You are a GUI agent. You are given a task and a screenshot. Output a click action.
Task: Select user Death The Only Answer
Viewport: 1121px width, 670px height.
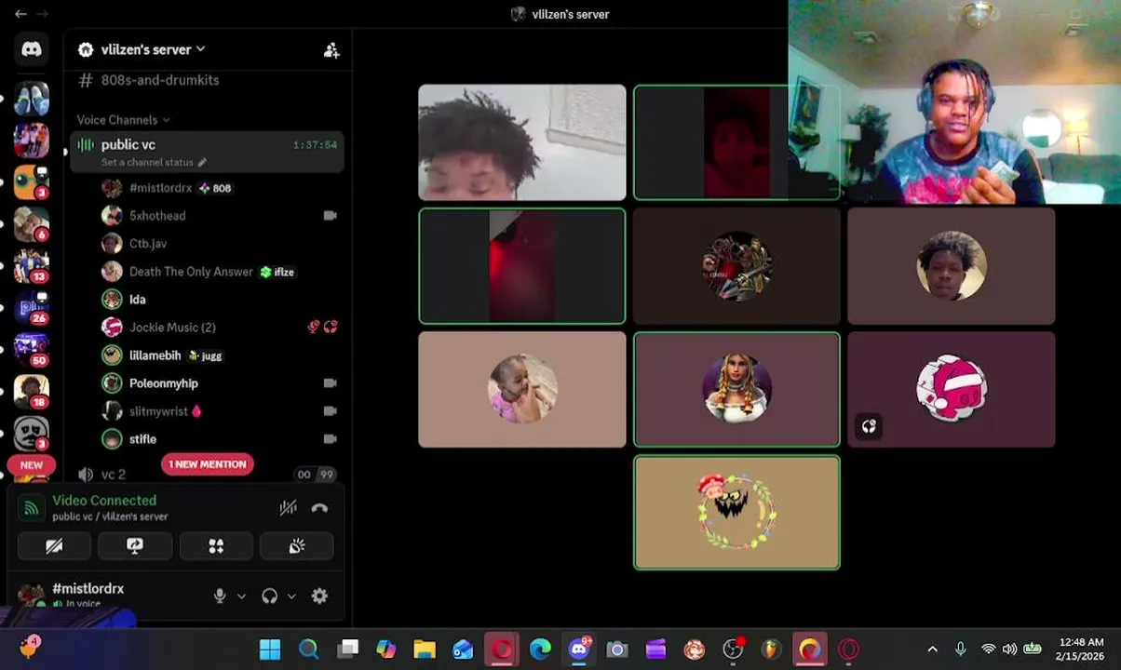click(191, 272)
